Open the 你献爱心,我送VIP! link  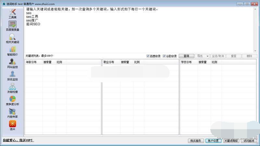pyautogui.click(x=18, y=140)
